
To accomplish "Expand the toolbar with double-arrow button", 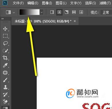I will (3, 19).
